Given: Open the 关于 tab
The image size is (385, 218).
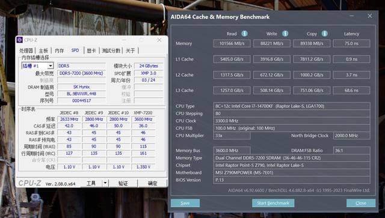Looking at the screenshot, I should point(130,50).
